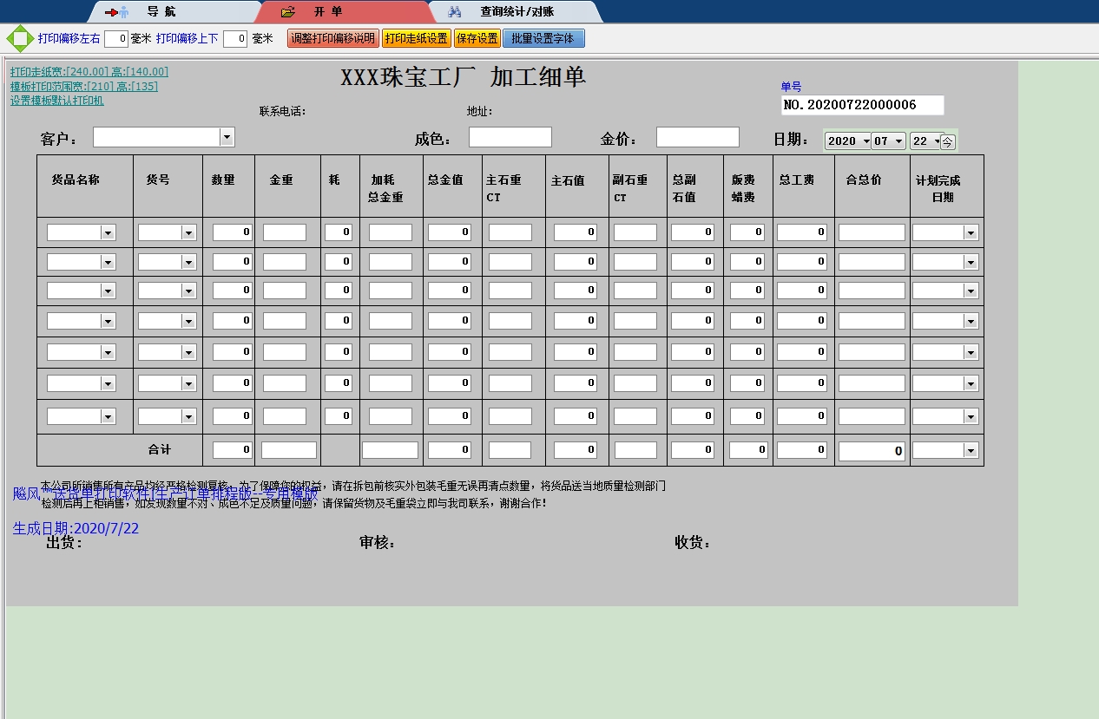Click the 成色 input field
Viewport: 1099px width, 719px height.
click(x=510, y=137)
